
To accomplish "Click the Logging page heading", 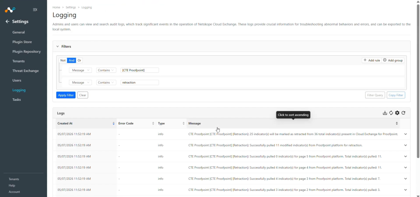I will (64, 15).
